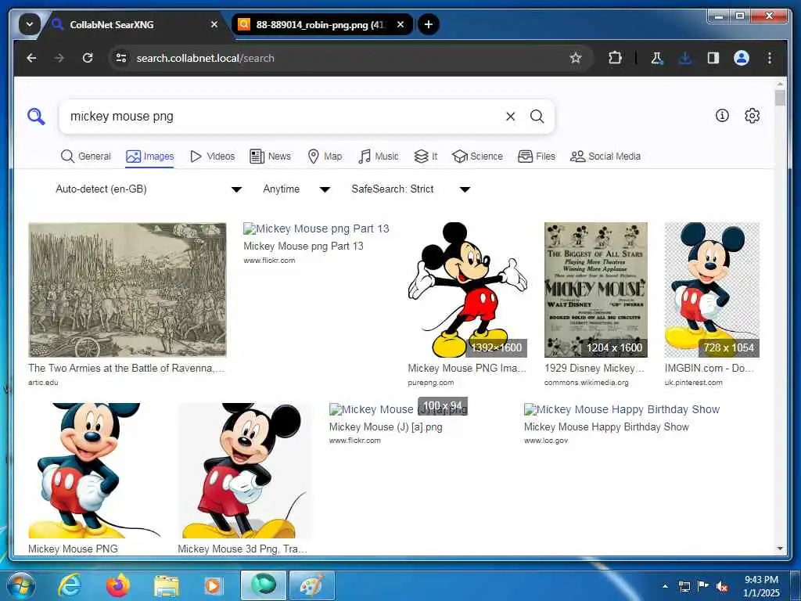Open the Paint app in taskbar
Viewport: 801px width, 601px height.
pyautogui.click(x=311, y=585)
